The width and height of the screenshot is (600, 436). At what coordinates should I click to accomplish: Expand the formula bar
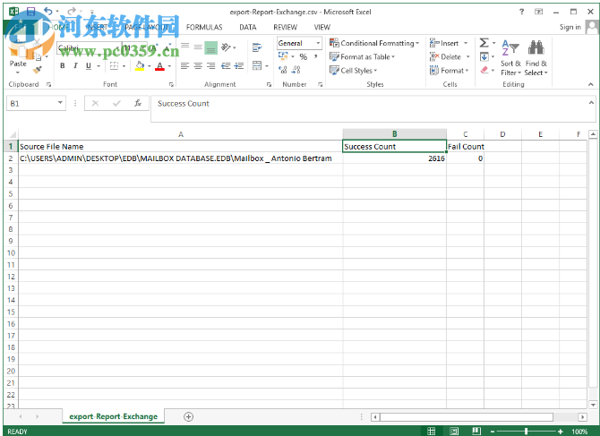(x=591, y=102)
